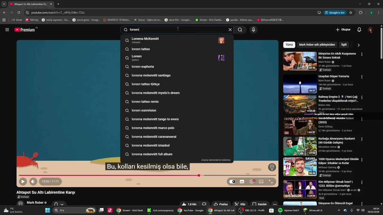Select suggestion loreen tattoo
This screenshot has width=383, height=215.
tap(177, 49)
